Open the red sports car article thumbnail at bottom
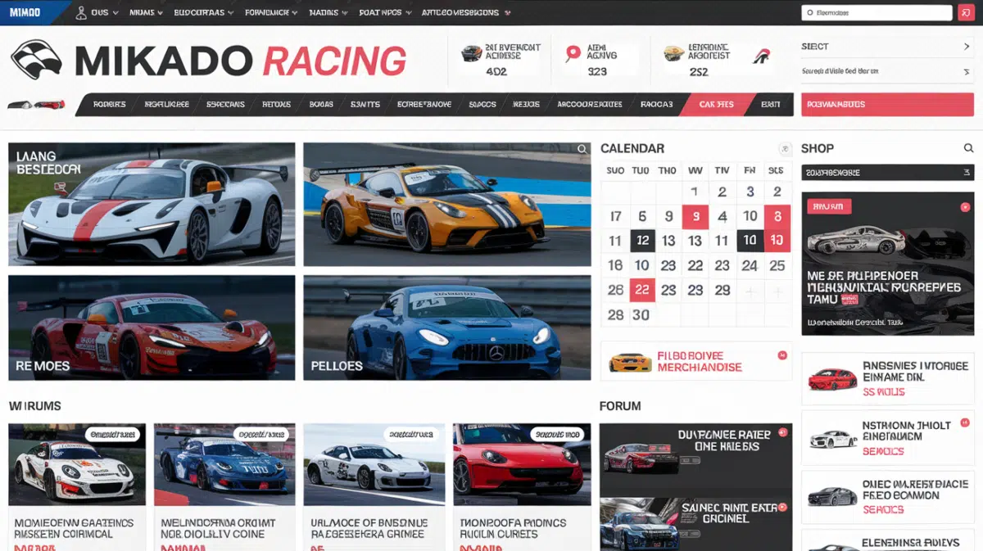The height and width of the screenshot is (551, 983). tap(522, 464)
